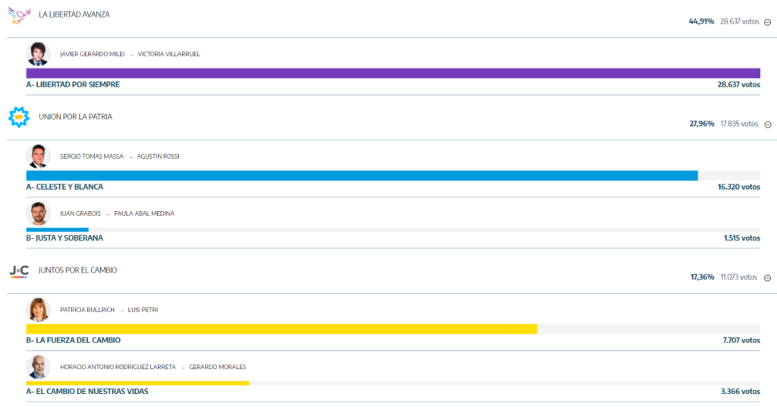The image size is (777, 407).
Task: Click the Juntos por el Cambio JxC logo
Action: click(x=19, y=270)
